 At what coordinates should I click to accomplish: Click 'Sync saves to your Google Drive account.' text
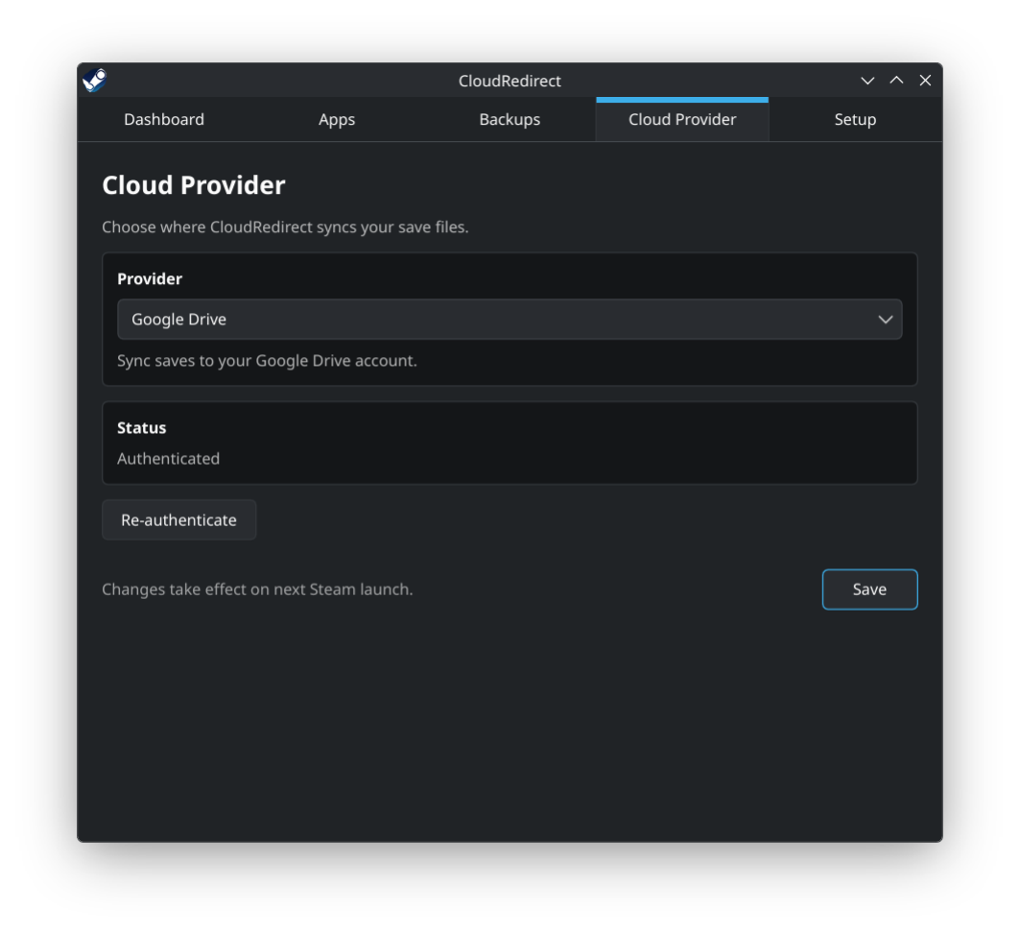coord(267,361)
